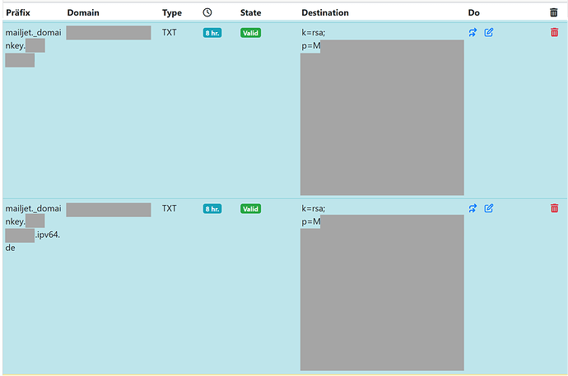Click the Destination column header

coord(324,13)
